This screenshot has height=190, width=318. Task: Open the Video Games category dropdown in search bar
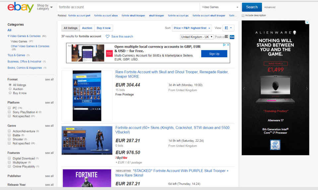pyautogui.click(x=220, y=7)
